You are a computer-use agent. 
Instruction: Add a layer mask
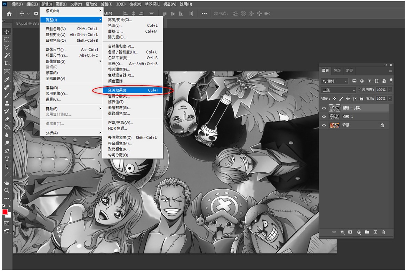click(350, 232)
